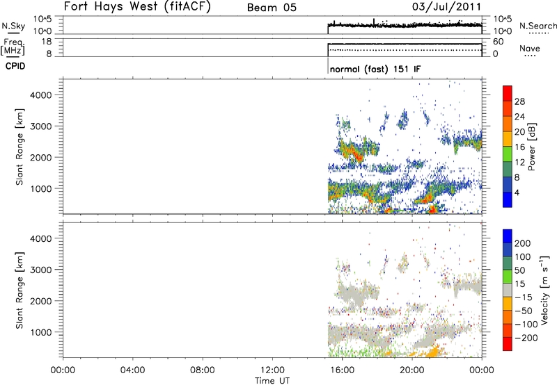The height and width of the screenshot is (385, 557).
Task: Click the 'Beam 05' label
Action: (x=272, y=8)
